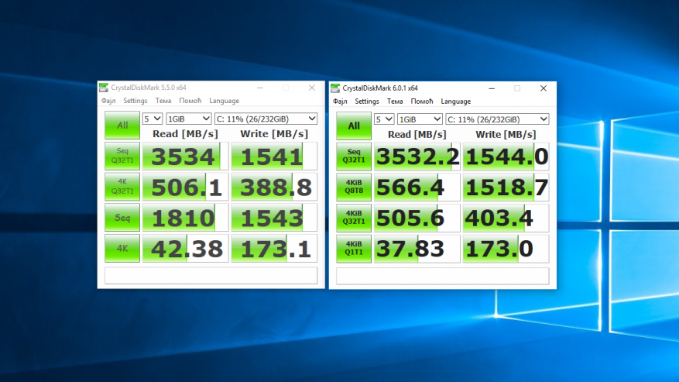The image size is (679, 382).
Task: Click the CrystalDiskMark 6.0.1 x64 title text
Action: pyautogui.click(x=380, y=88)
